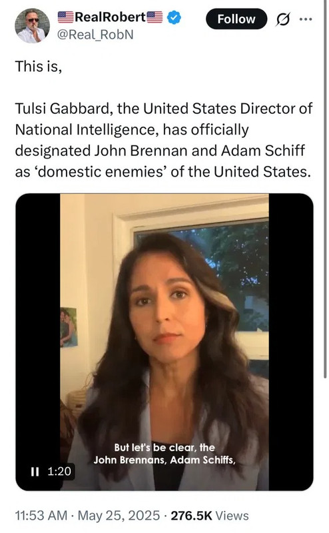Click the flag emoji before RealRobert name
The width and height of the screenshot is (329, 533).
(65, 17)
